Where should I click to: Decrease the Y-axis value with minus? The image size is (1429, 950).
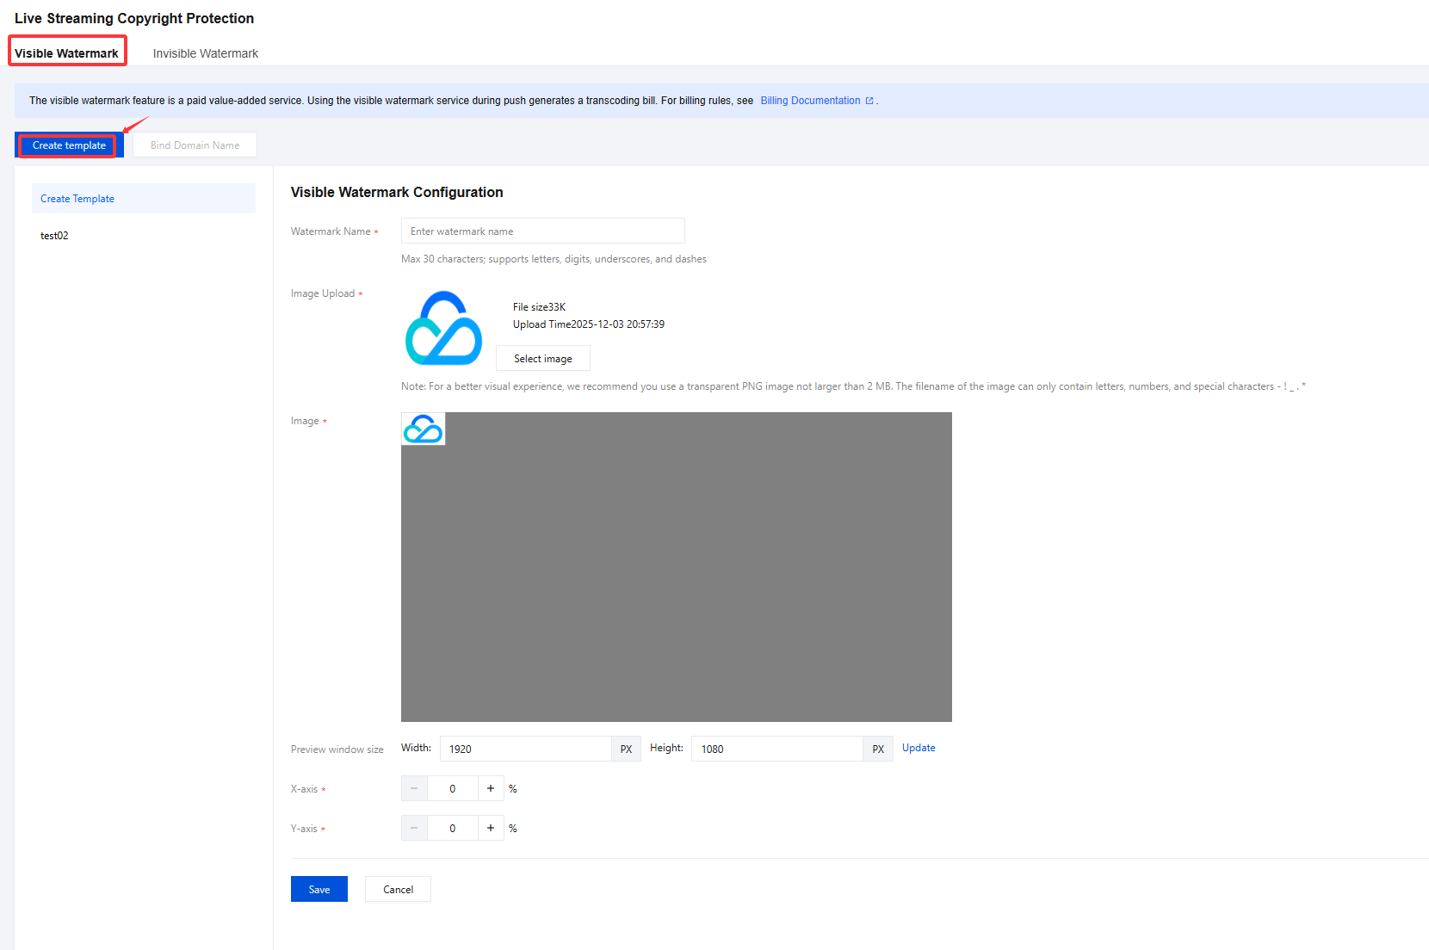[414, 828]
